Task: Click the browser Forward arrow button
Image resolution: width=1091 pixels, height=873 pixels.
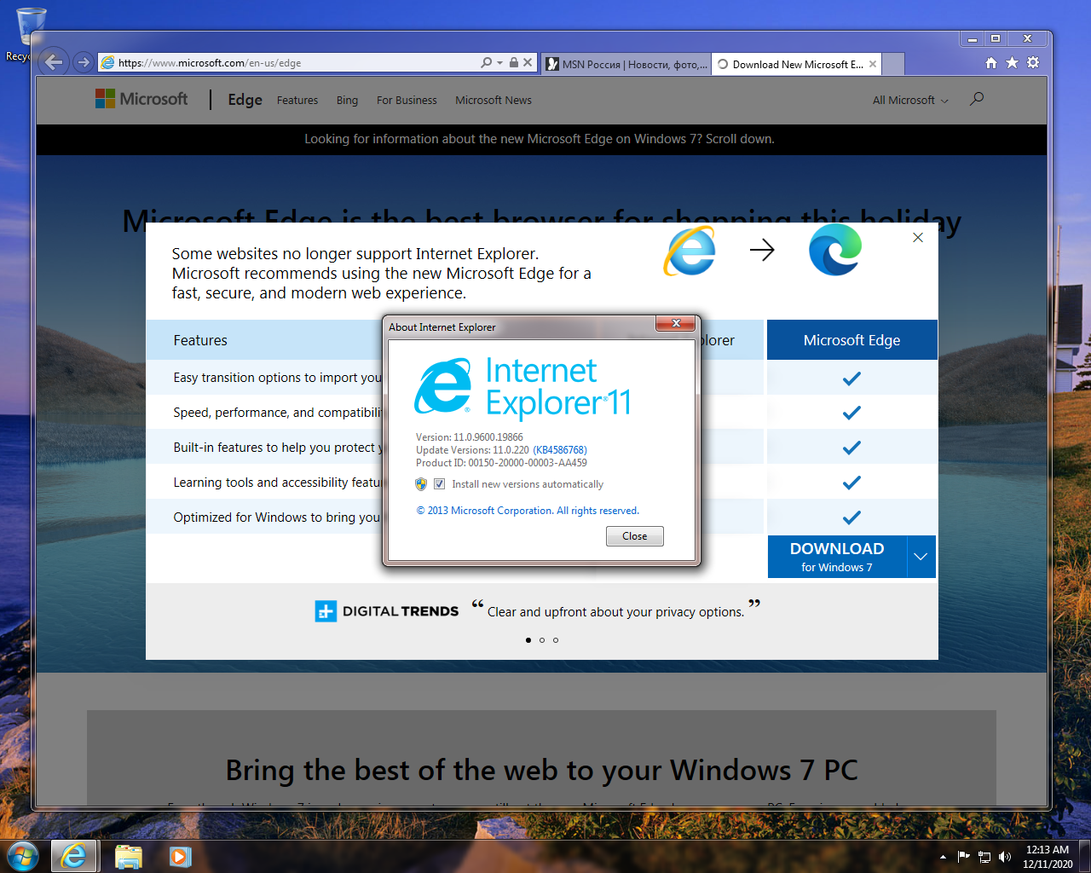Action: pos(84,62)
